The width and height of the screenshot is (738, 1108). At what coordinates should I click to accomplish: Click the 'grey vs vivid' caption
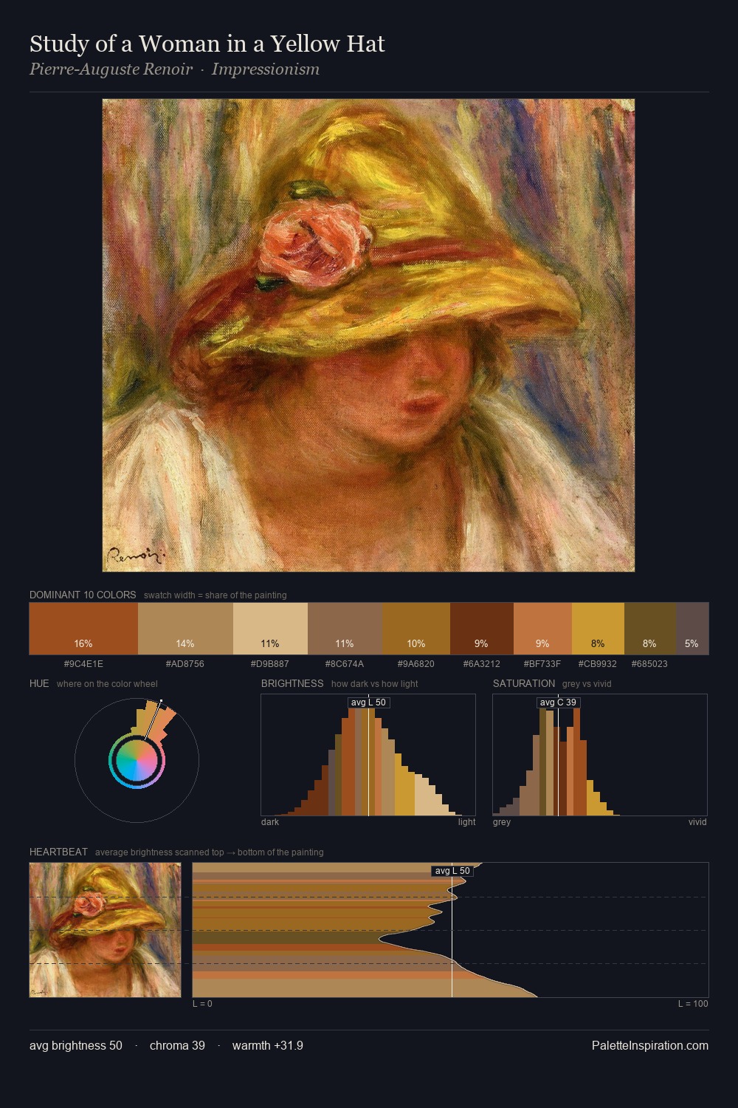click(587, 684)
